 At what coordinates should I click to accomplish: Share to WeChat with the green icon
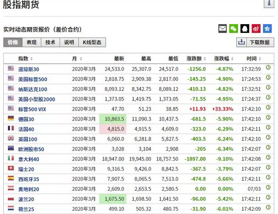233,28
